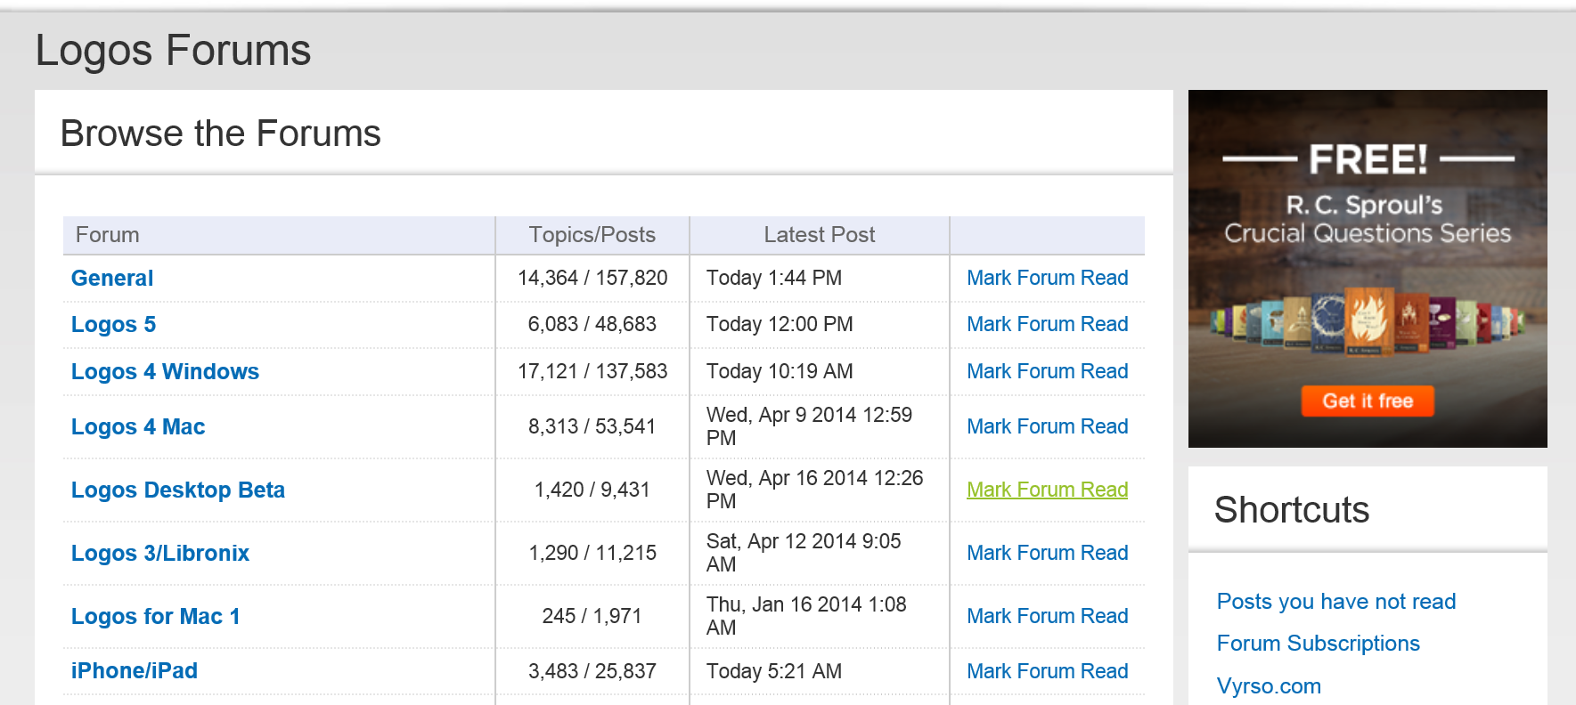Mark Logos for Mac 1 as read

tap(1048, 617)
